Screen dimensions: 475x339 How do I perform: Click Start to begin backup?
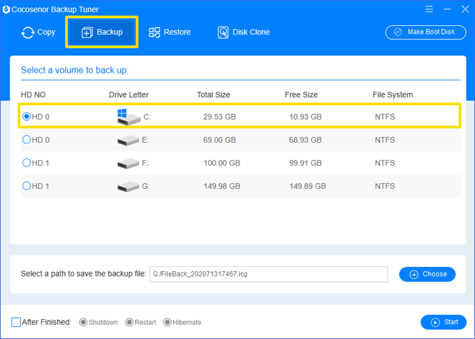[x=444, y=322]
